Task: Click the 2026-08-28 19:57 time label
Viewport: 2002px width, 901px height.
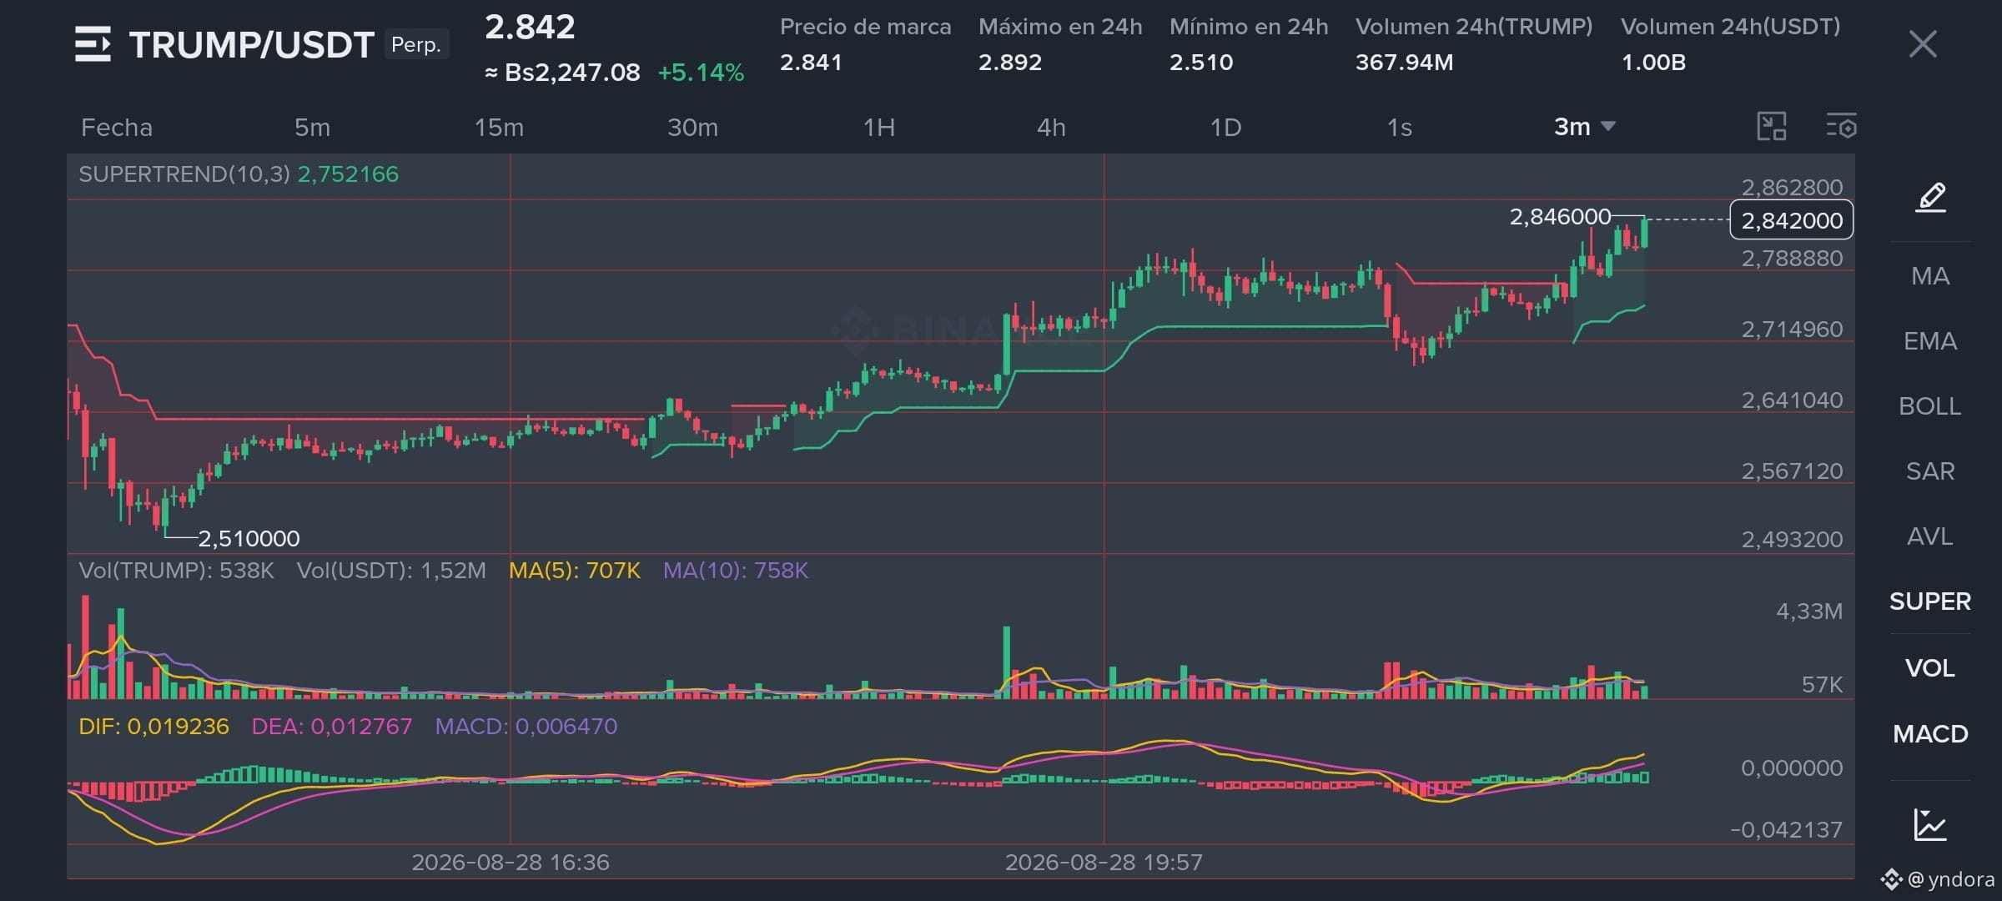Action: pyautogui.click(x=1104, y=863)
